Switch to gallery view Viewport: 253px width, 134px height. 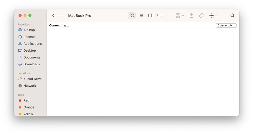tap(160, 16)
